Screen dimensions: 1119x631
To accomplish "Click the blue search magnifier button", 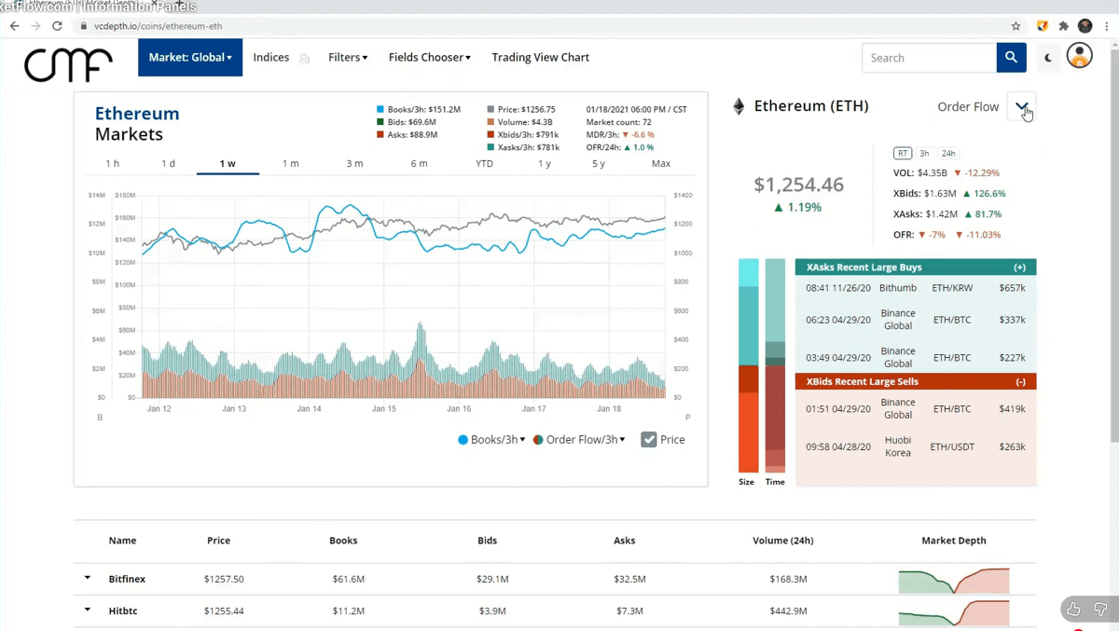I will 1011,58.
